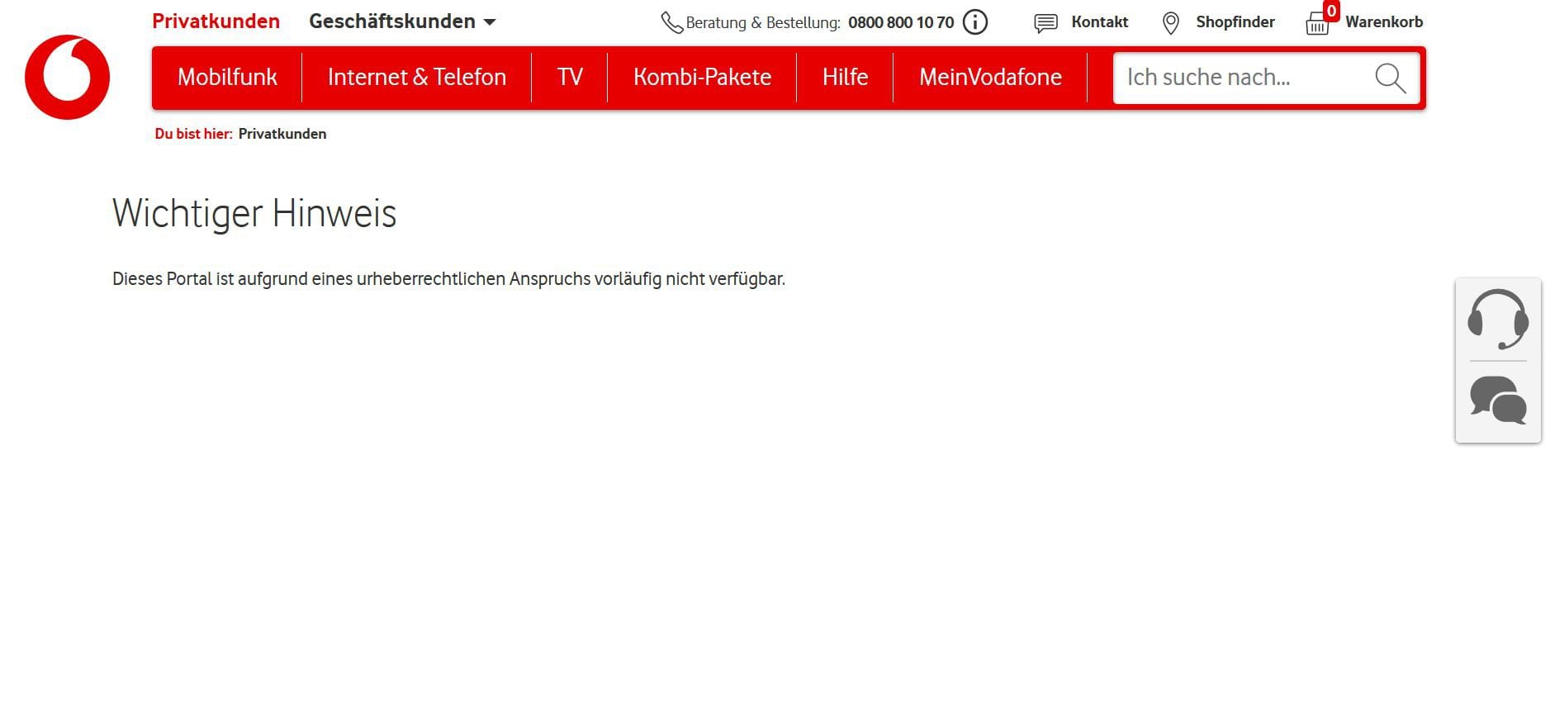This screenshot has height=721, width=1550.
Task: Click the Vodafone logo
Action: [x=67, y=77]
